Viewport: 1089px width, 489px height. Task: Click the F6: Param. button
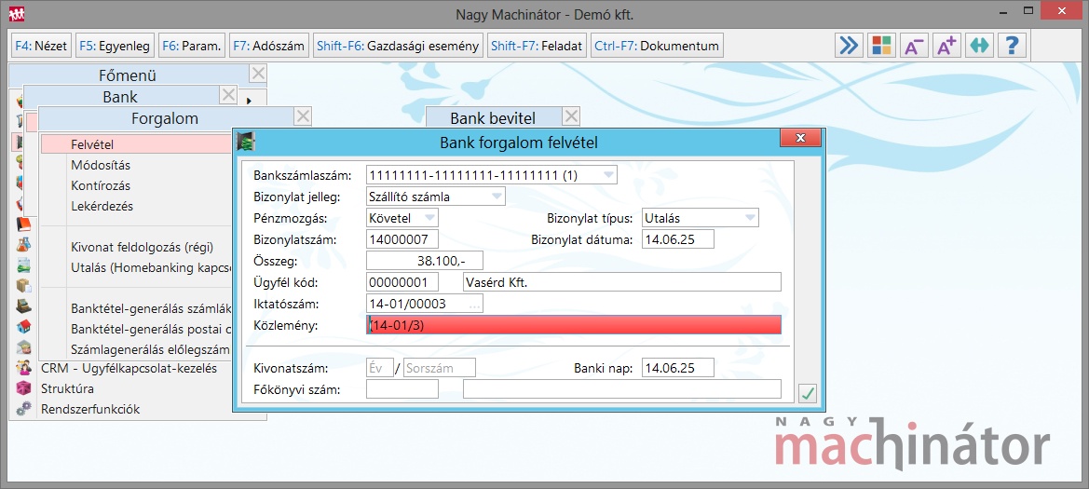point(192,47)
